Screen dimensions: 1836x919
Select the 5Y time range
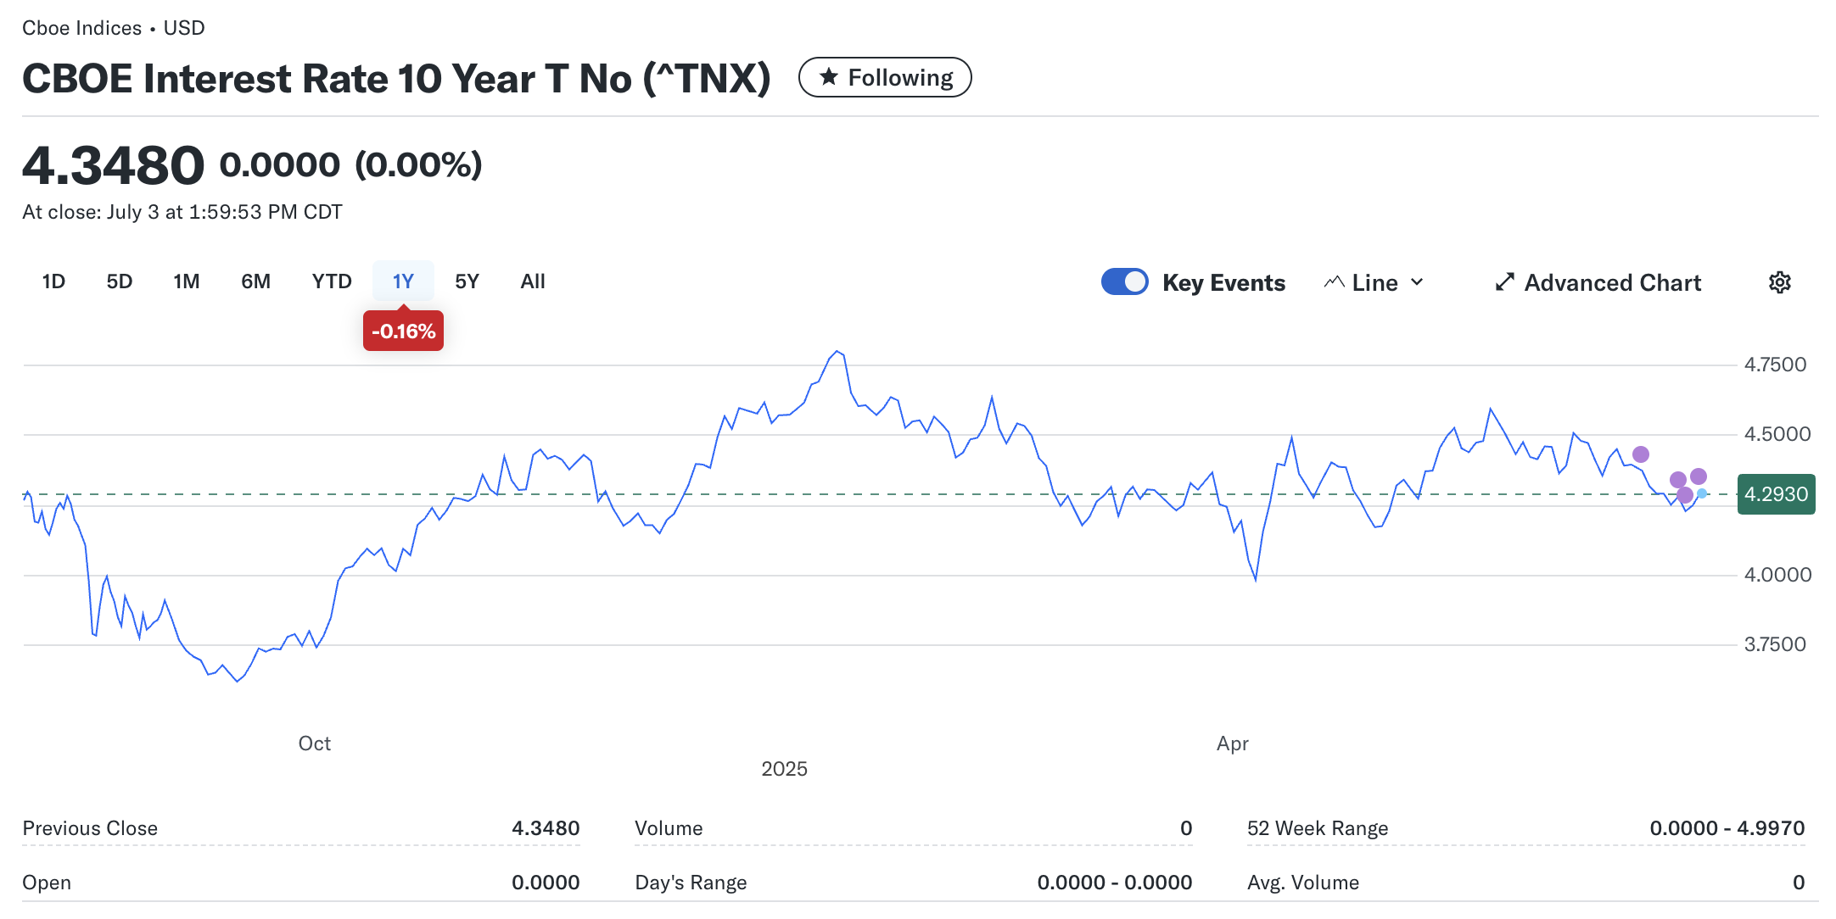467,281
